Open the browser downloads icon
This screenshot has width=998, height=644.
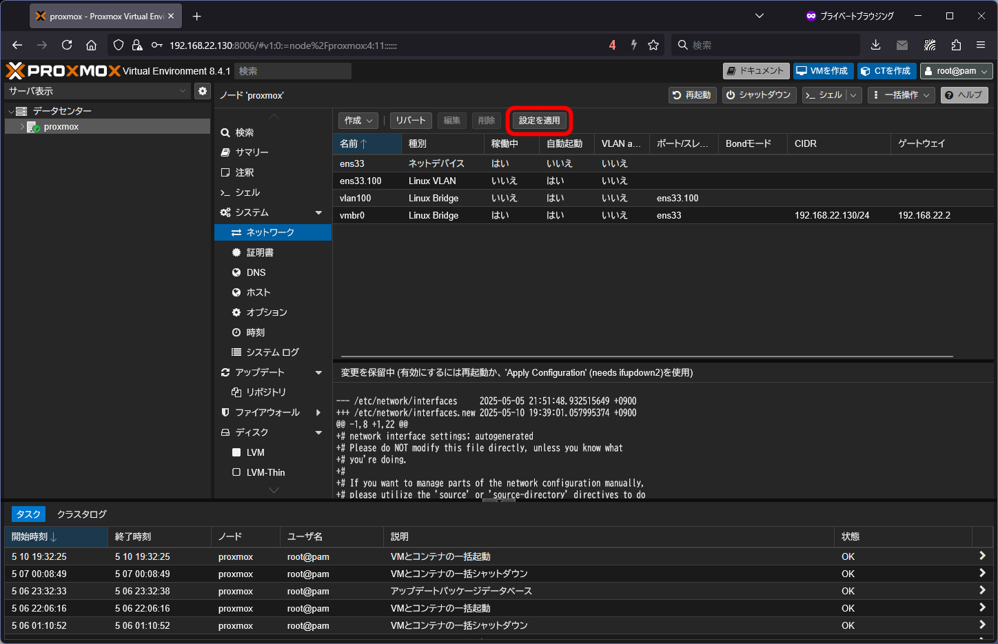click(x=875, y=45)
